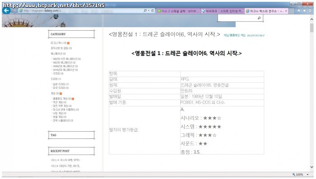Viewport: 316px width, 179px height.
Task: Open the 애니메이션 category
Action: [58, 54]
